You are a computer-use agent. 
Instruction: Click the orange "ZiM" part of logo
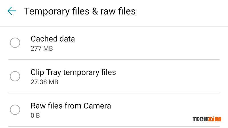pos(215,119)
